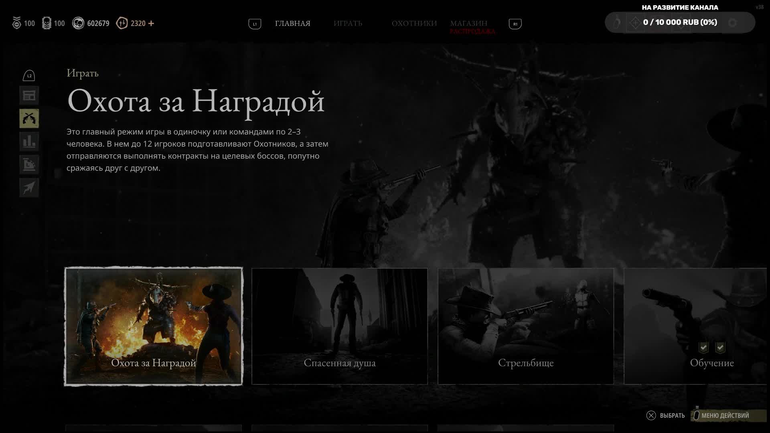Open the news panel icon in sidebar

click(x=29, y=95)
